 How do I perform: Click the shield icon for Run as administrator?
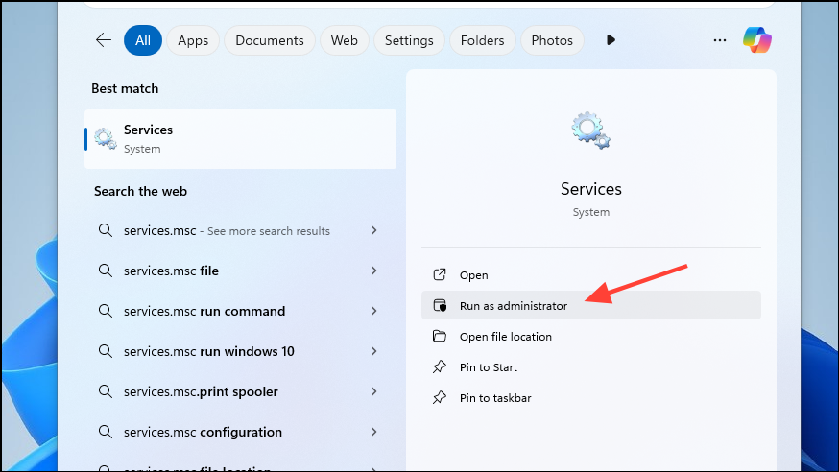[440, 305]
